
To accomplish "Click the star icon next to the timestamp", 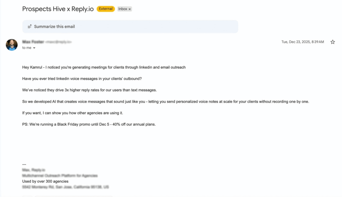I will tap(333, 42).
